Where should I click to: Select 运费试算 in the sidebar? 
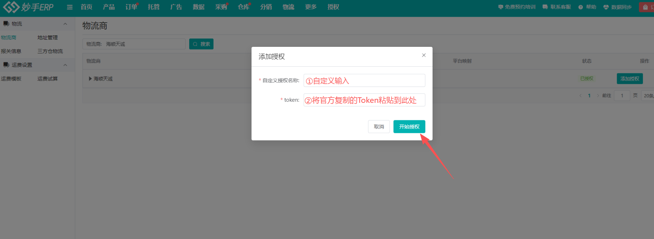pyautogui.click(x=47, y=79)
